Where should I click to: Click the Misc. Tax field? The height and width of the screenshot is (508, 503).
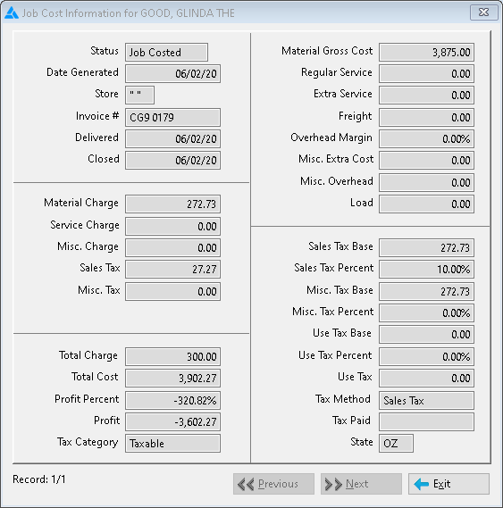(172, 291)
